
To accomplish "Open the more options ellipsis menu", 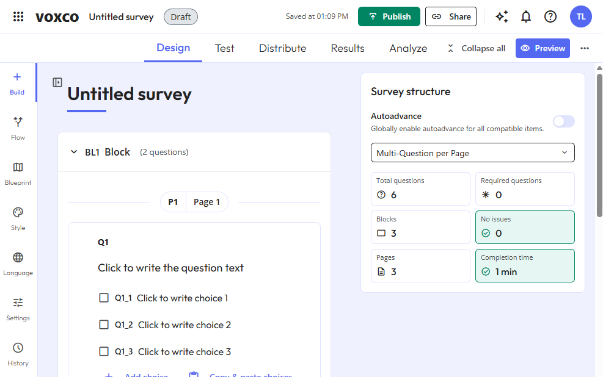I will click(x=585, y=48).
